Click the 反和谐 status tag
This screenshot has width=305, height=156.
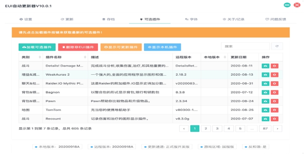click(256, 147)
